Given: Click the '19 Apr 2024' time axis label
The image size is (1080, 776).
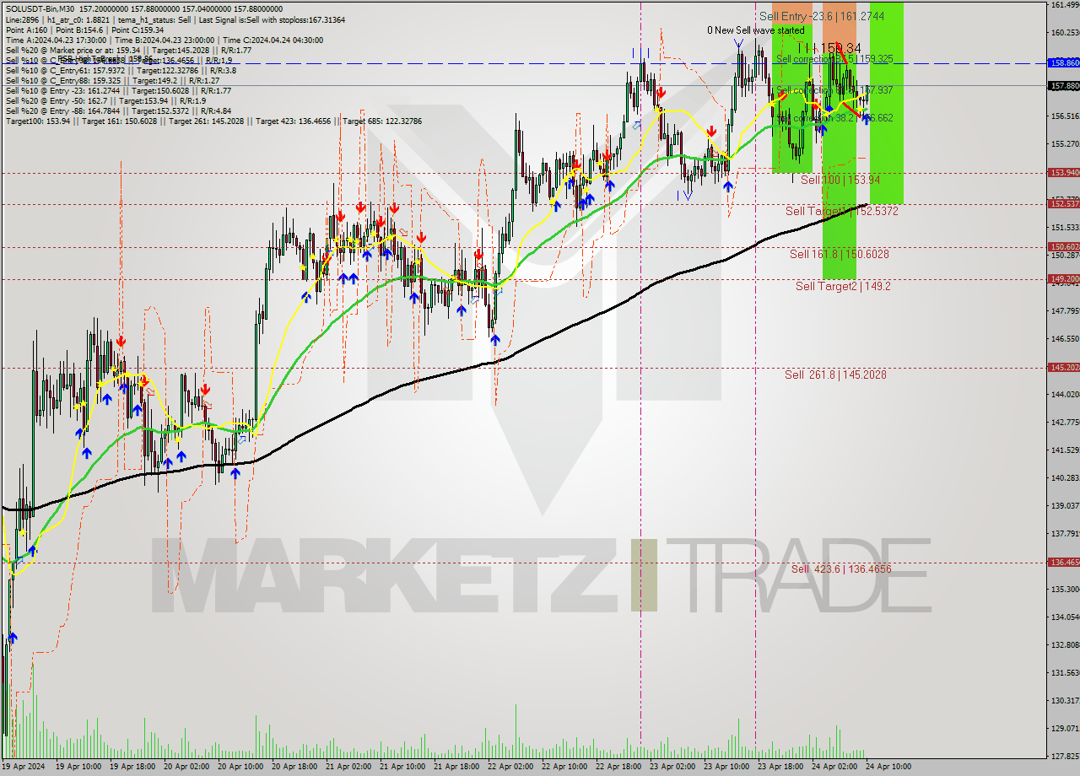Looking at the screenshot, I should point(24,767).
